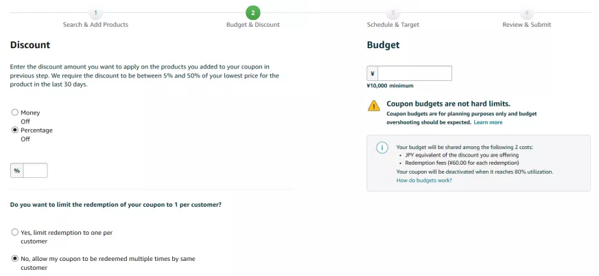Click the step 4 circle indicator
Screen dimensions: 599x276
coord(527,13)
